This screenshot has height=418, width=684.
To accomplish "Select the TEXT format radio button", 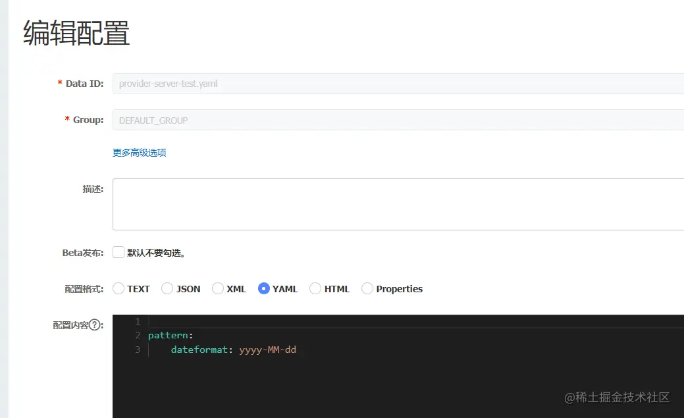I will tap(118, 288).
